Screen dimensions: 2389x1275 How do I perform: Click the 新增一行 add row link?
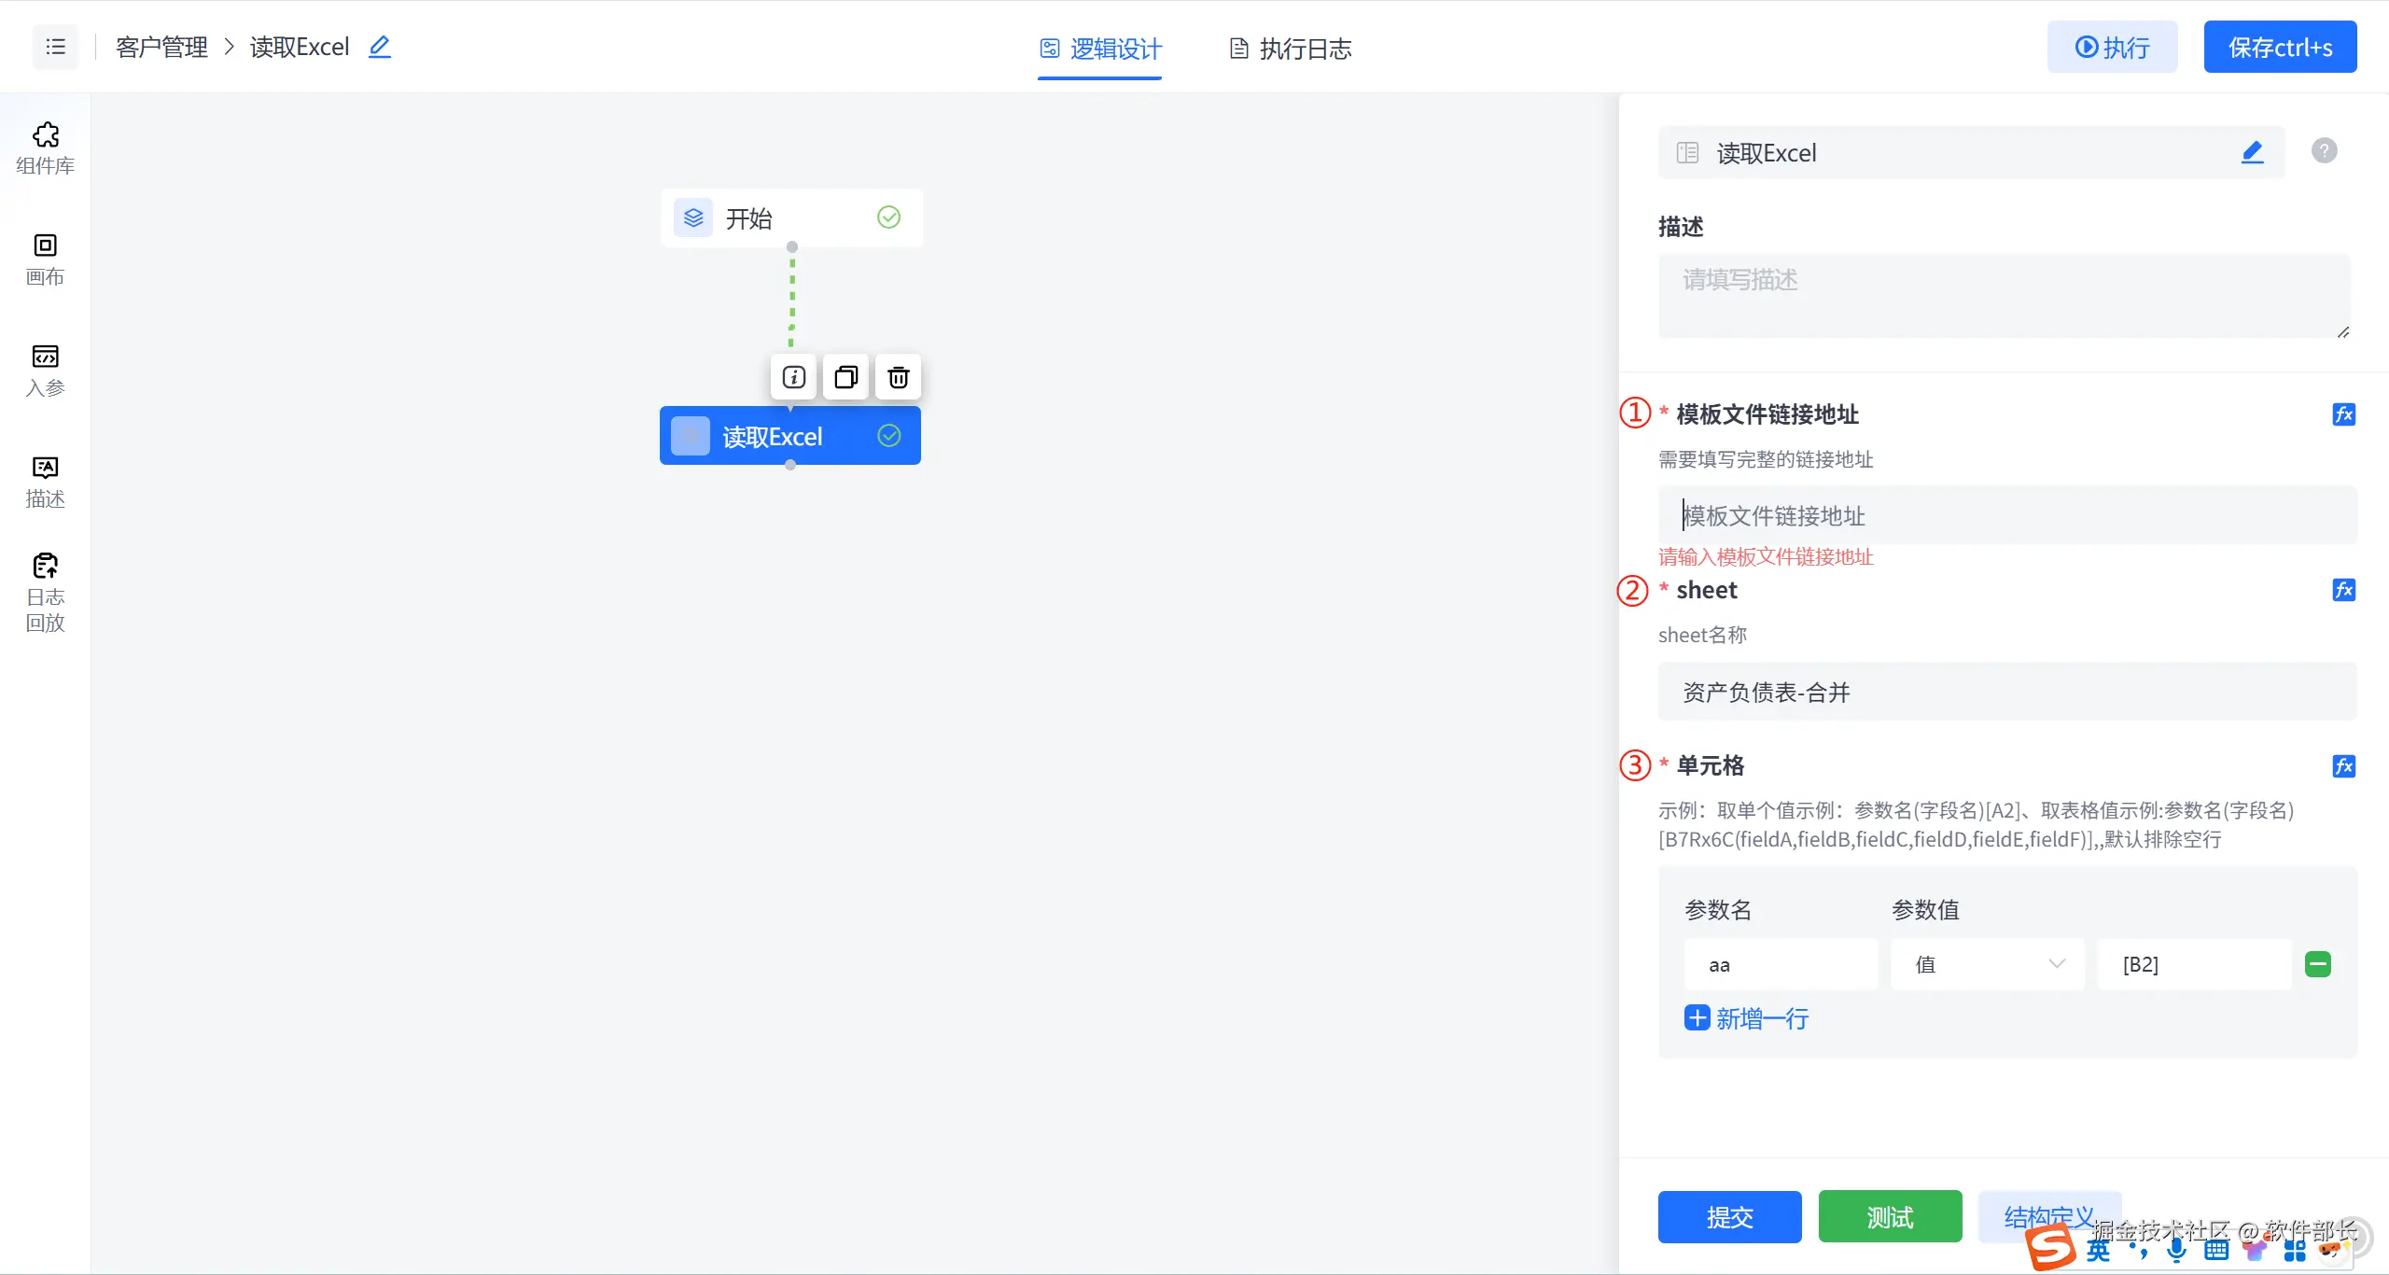pyautogui.click(x=1746, y=1018)
